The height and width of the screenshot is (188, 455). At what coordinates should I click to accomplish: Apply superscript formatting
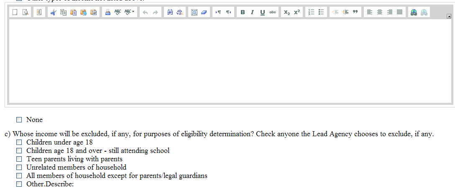tap(297, 12)
